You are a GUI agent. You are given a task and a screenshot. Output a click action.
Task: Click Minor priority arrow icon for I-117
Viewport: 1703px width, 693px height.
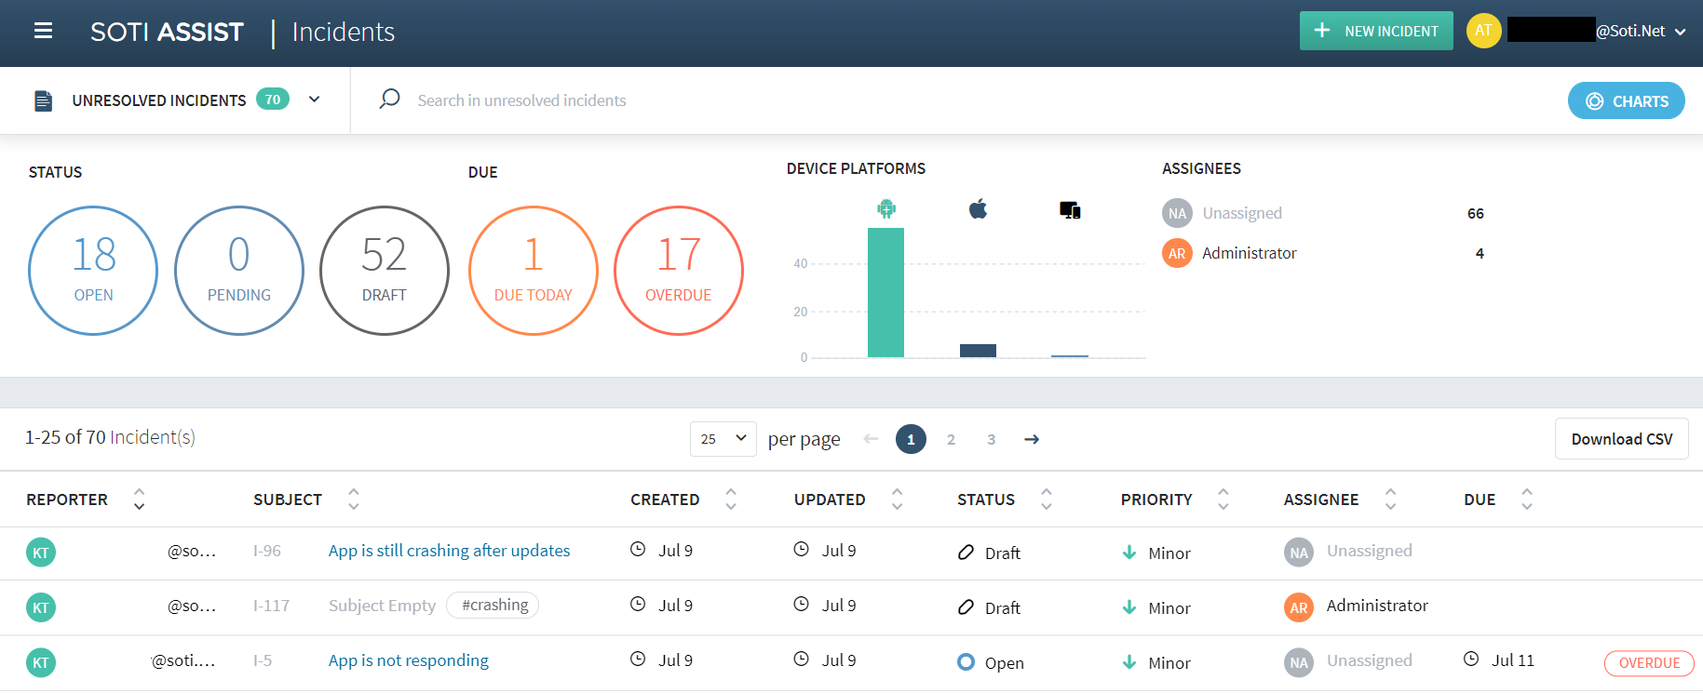click(x=1129, y=607)
